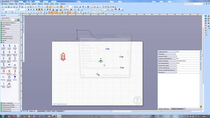
Task: Open the Arial font name dropdown
Action: [x=16, y=10]
